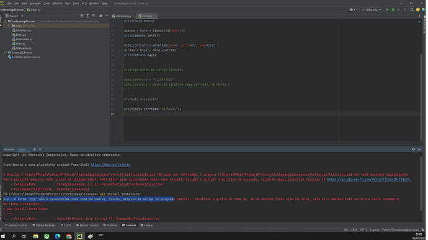This screenshot has width=428, height=240.
Task: Expand External Libraries tree node
Action: point(5,53)
